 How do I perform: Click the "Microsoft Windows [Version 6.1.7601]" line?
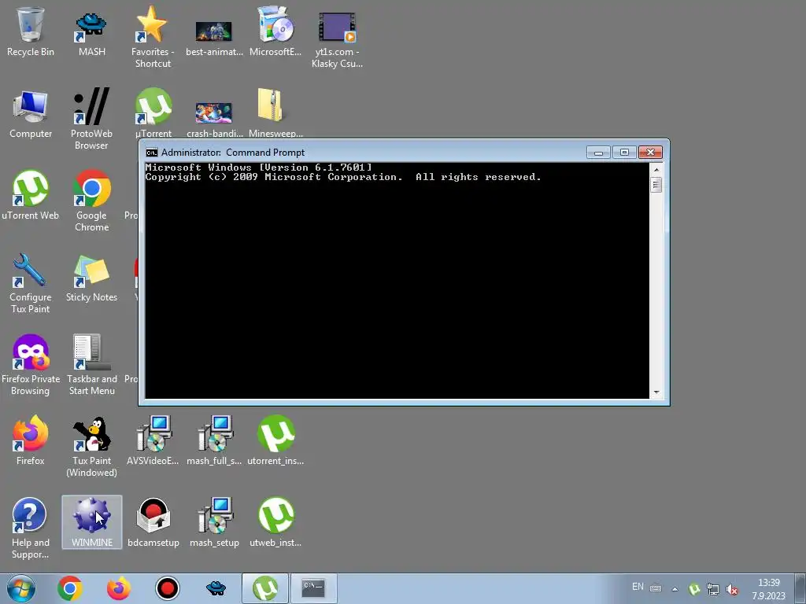(258, 168)
